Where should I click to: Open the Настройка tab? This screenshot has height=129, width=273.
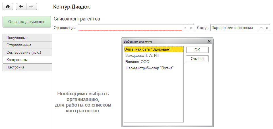coord(27,67)
